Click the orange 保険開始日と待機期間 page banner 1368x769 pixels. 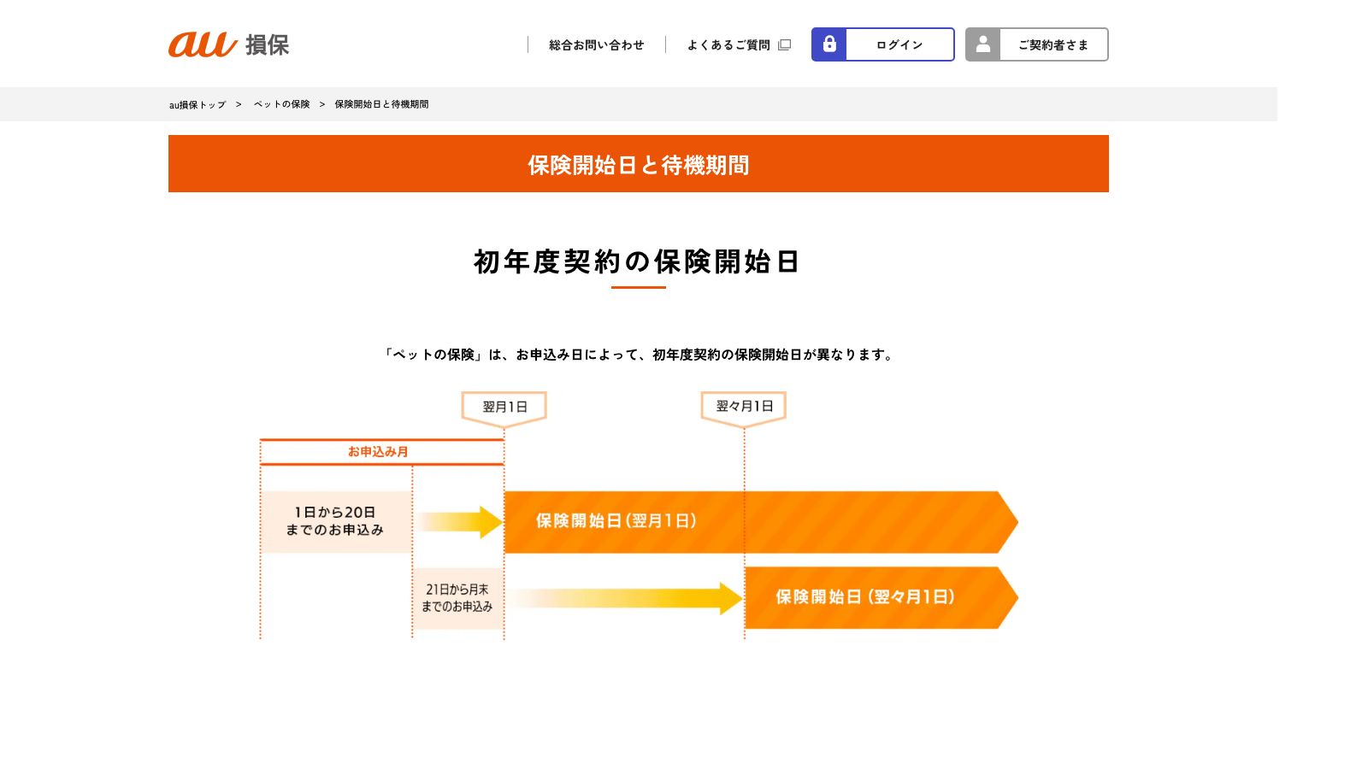click(x=639, y=163)
